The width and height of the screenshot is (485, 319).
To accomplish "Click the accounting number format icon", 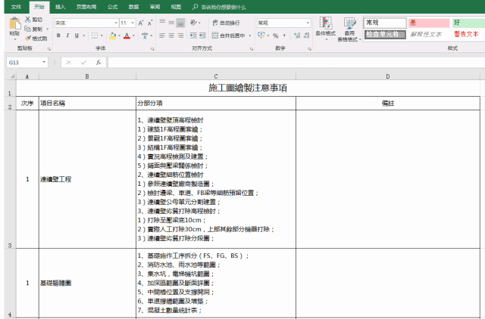I will coord(261,36).
